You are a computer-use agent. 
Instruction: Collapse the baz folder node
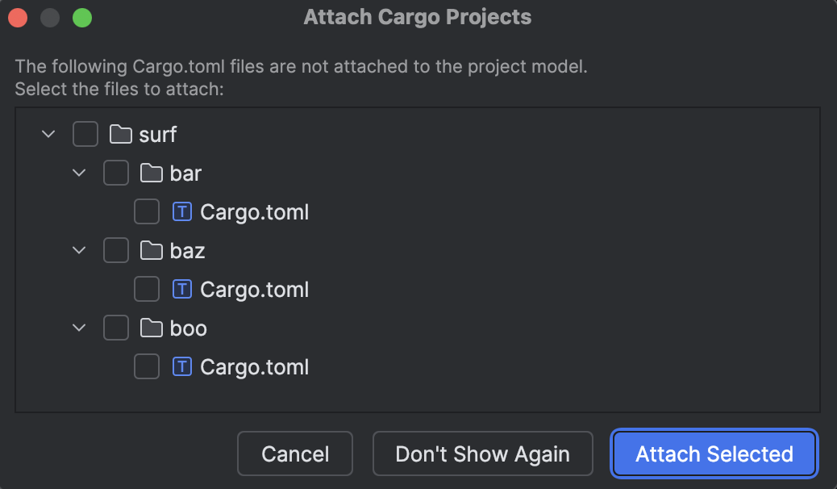coord(78,250)
